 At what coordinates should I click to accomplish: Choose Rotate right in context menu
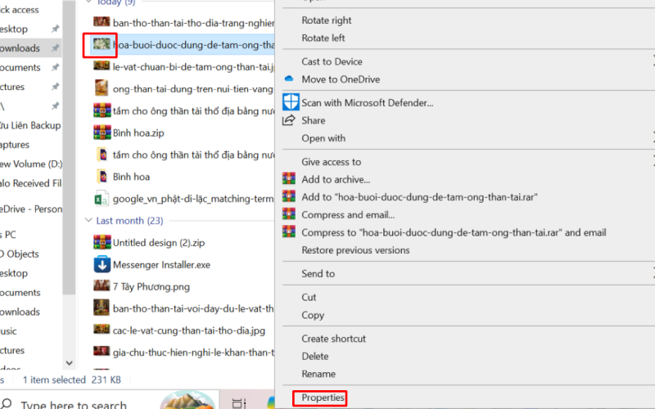coord(326,20)
